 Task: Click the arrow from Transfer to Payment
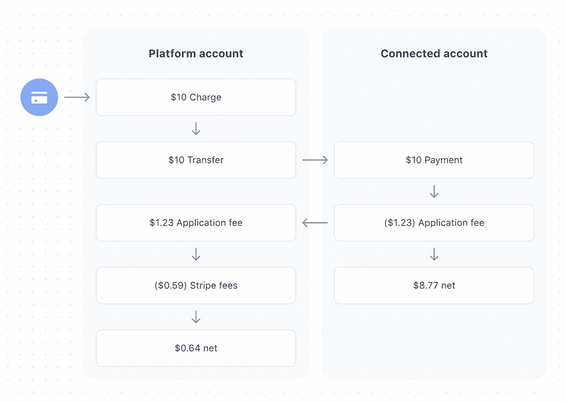click(315, 160)
